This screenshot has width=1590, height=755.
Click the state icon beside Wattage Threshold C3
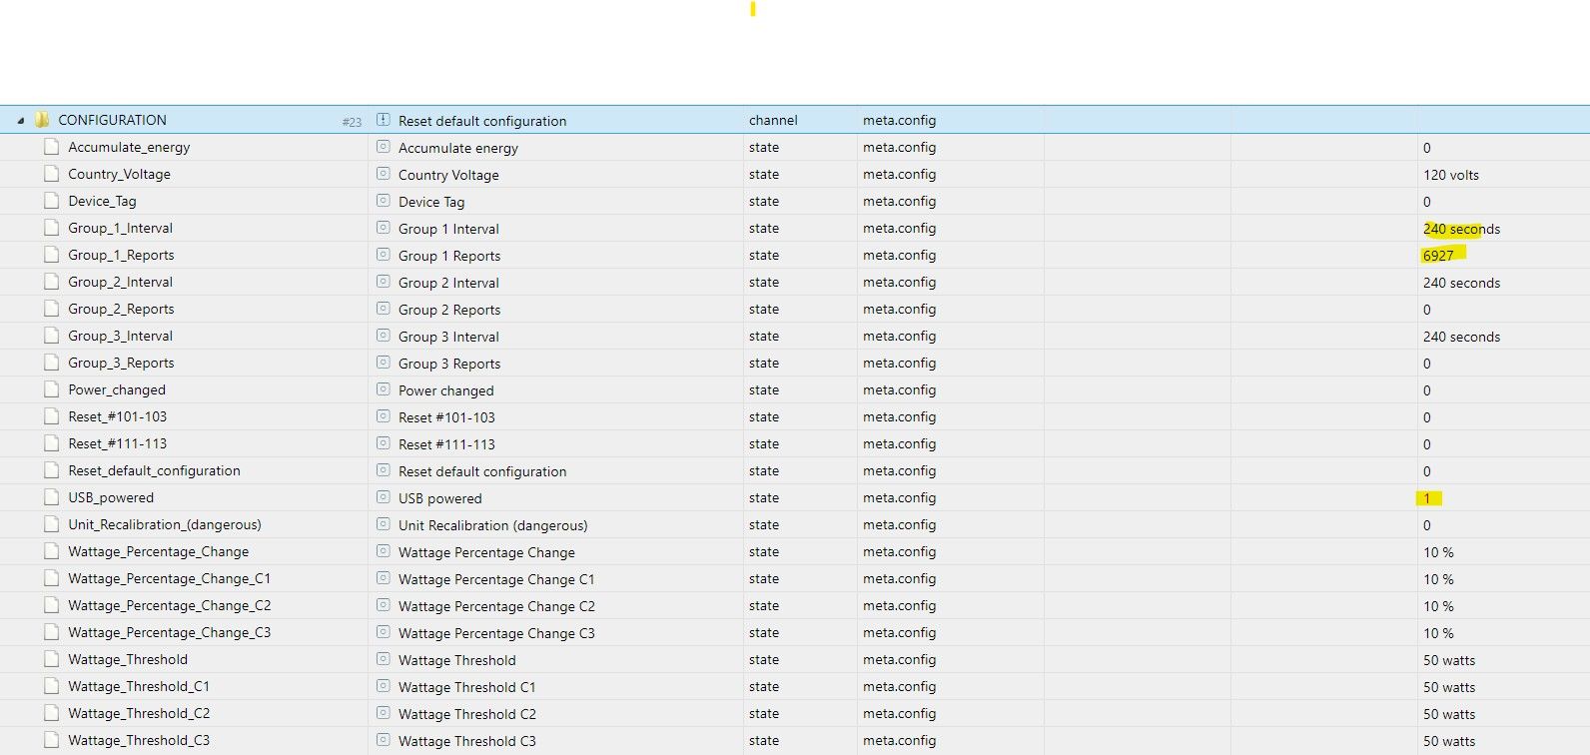pyautogui.click(x=383, y=740)
